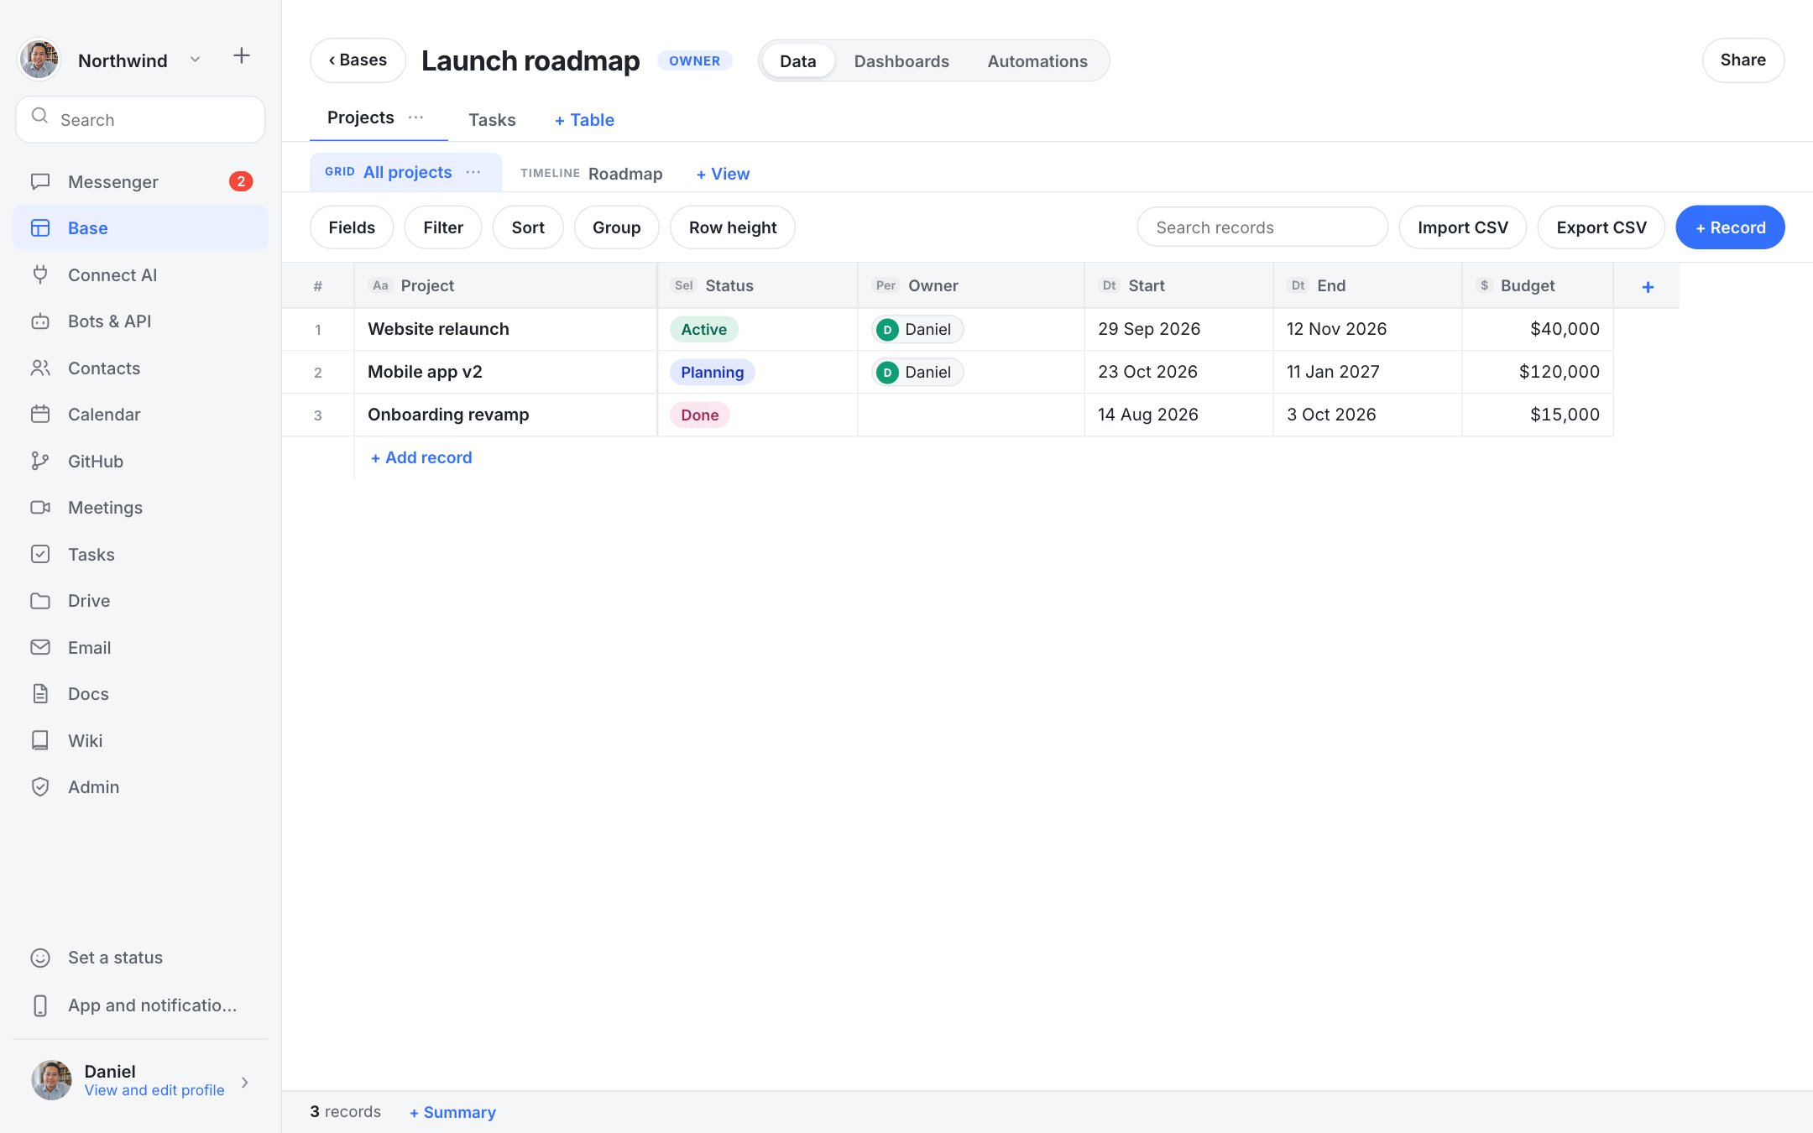
Task: Open the End column header menu
Action: point(1367,285)
